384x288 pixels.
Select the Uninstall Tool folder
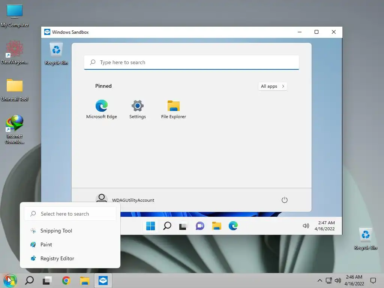[15, 90]
